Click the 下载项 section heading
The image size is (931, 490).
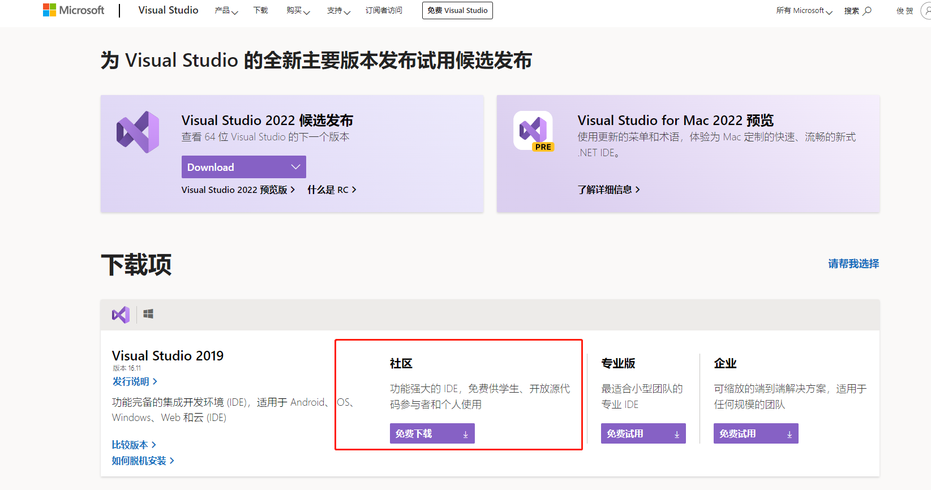pyautogui.click(x=136, y=265)
